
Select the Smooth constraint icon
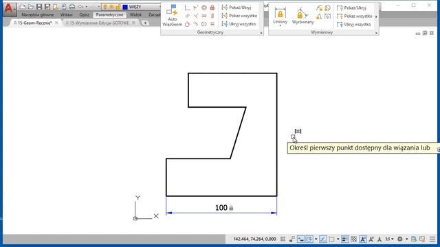(x=196, y=24)
